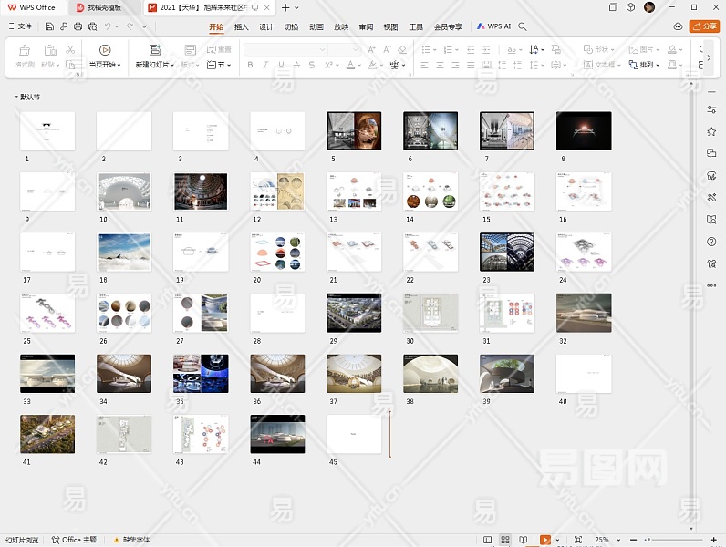This screenshot has height=547, width=726.
Task: Click the WPS AI button
Action: [x=494, y=27]
